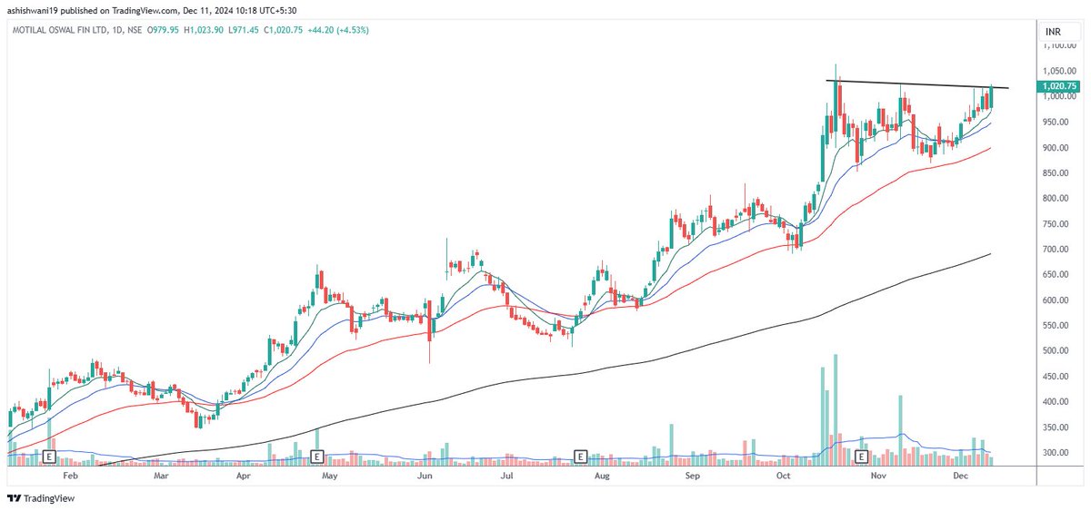Image resolution: width=1091 pixels, height=511 pixels.
Task: Click the Oct label on time axis
Action: tap(783, 474)
